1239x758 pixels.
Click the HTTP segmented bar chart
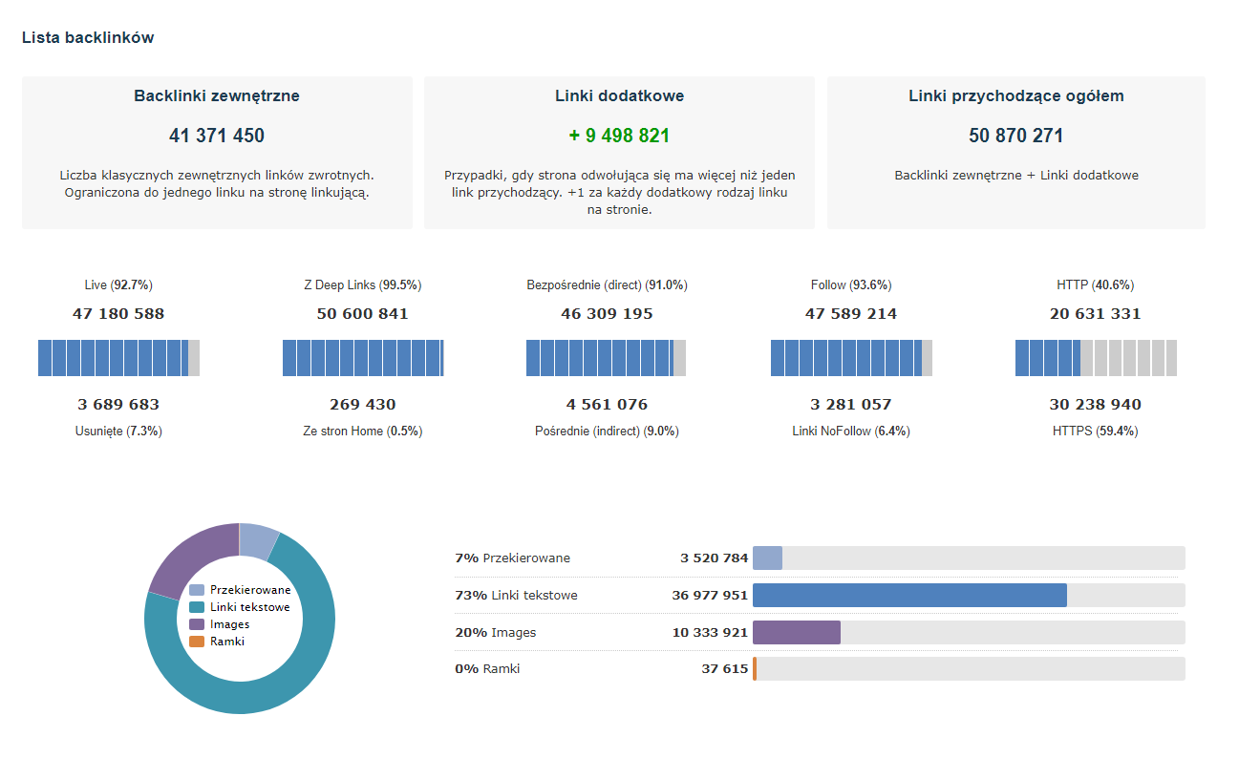point(1096,357)
